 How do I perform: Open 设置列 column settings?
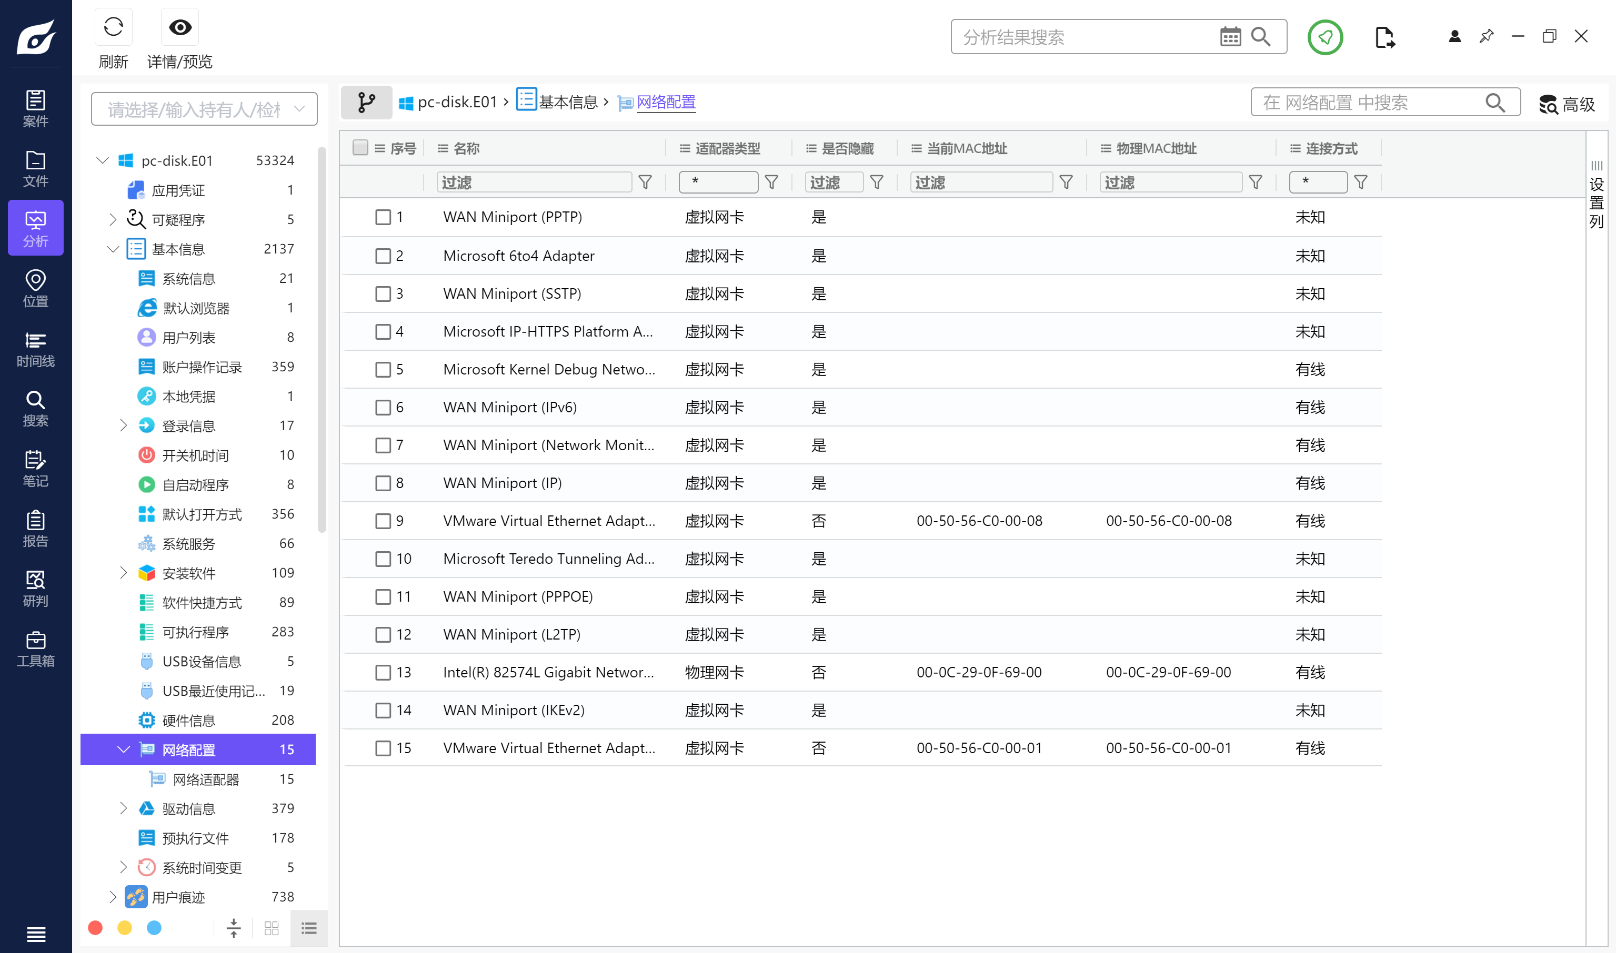click(1597, 195)
